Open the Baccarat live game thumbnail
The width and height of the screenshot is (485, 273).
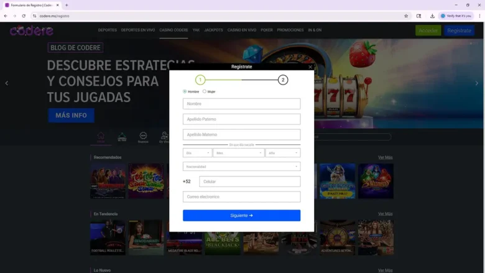tap(146, 238)
